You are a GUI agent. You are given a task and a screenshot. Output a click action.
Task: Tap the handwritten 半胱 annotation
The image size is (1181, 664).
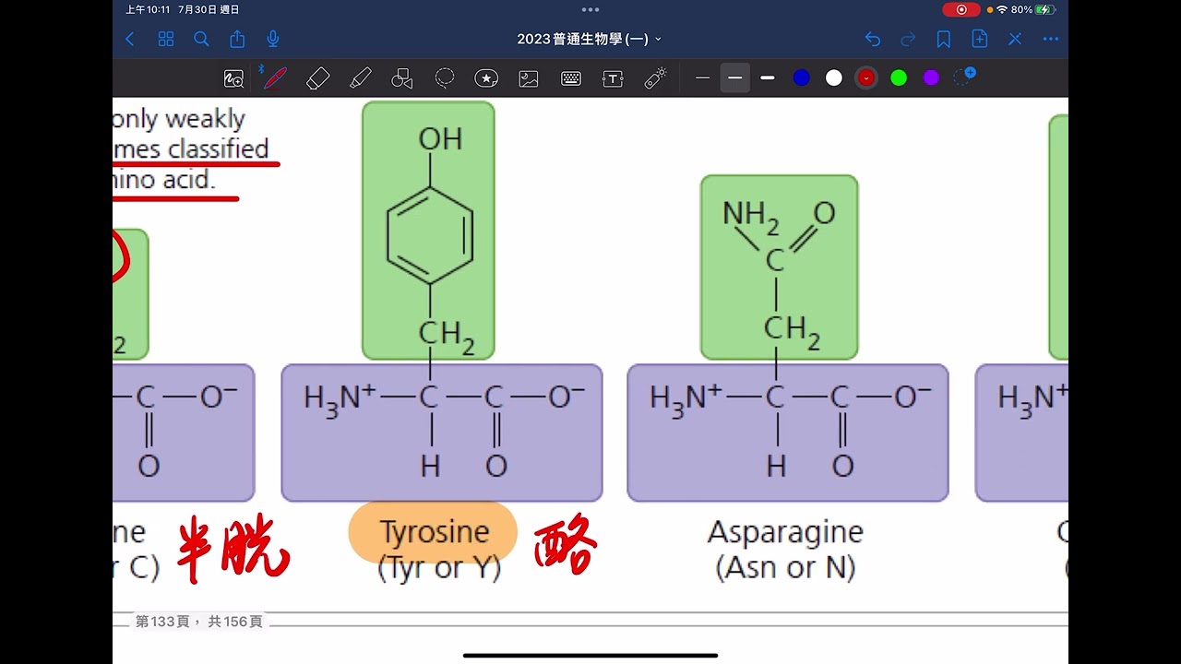click(233, 549)
